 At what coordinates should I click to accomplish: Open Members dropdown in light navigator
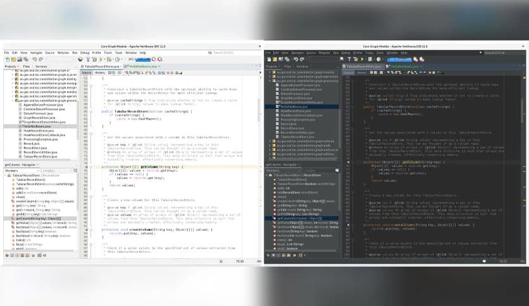[x=22, y=171]
